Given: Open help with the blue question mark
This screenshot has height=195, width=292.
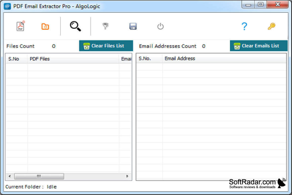Looking at the screenshot, I should pos(244,26).
